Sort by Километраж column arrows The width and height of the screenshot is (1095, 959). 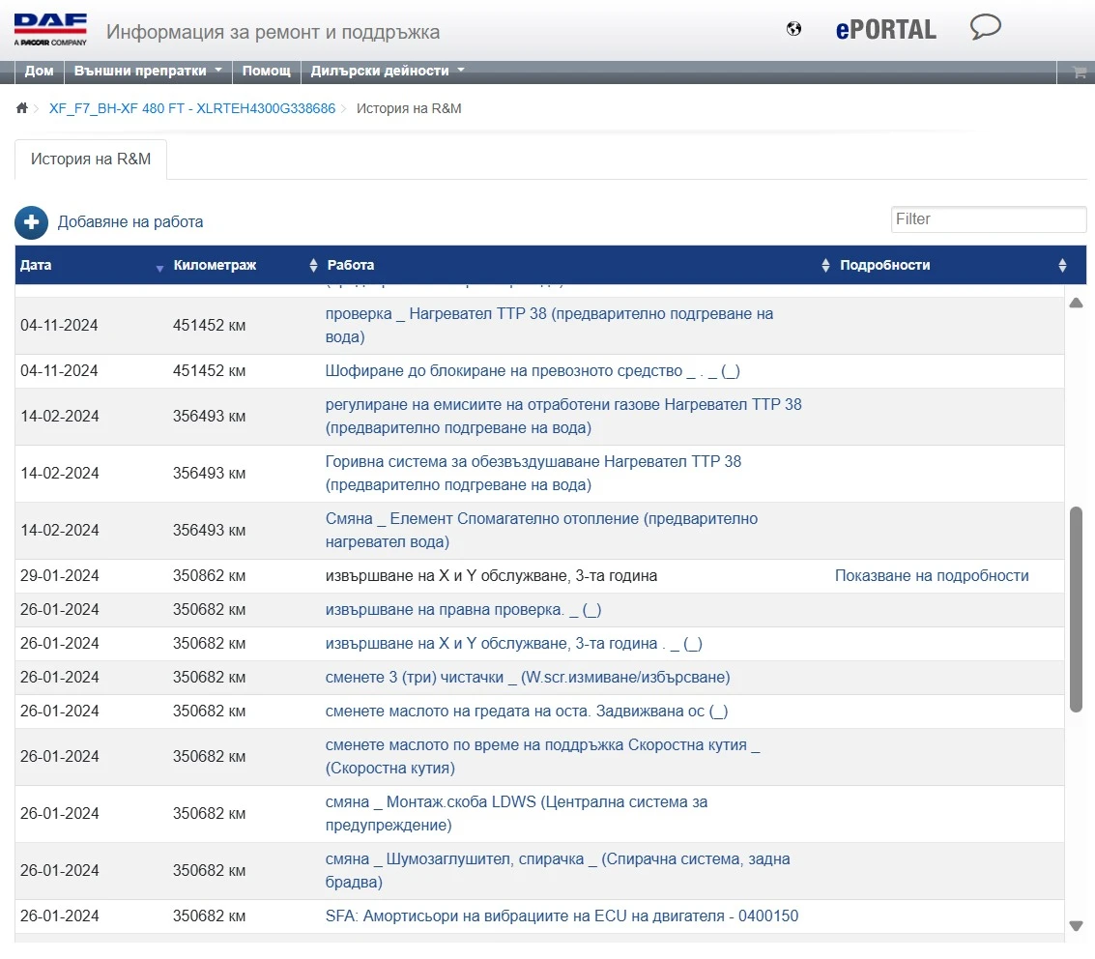pyautogui.click(x=313, y=266)
